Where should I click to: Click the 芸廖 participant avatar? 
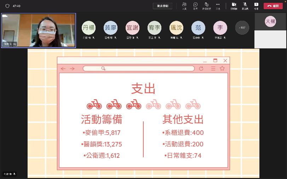(110, 28)
